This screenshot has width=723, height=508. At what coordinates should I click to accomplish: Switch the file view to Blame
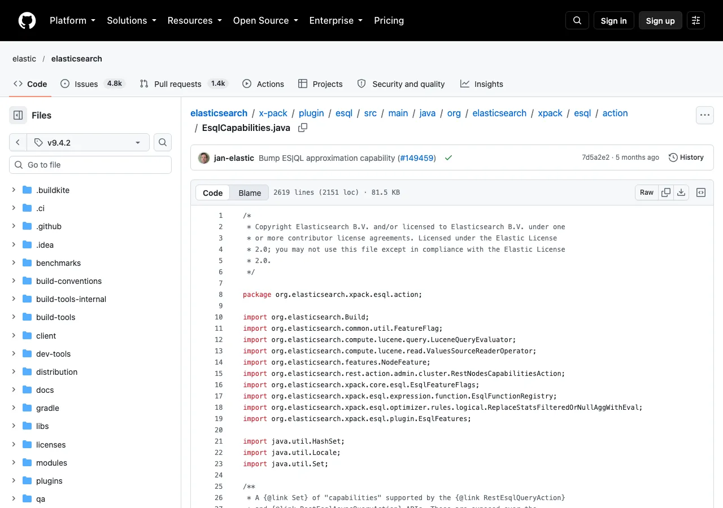point(250,192)
